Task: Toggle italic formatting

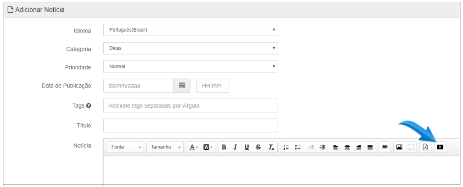Action: pos(235,147)
